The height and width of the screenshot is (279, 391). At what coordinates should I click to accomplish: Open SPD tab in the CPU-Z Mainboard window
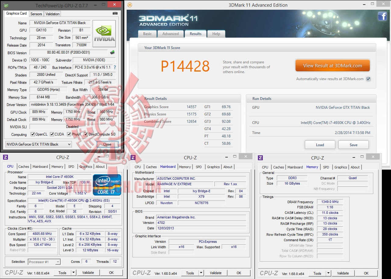pyautogui.click(x=199, y=167)
